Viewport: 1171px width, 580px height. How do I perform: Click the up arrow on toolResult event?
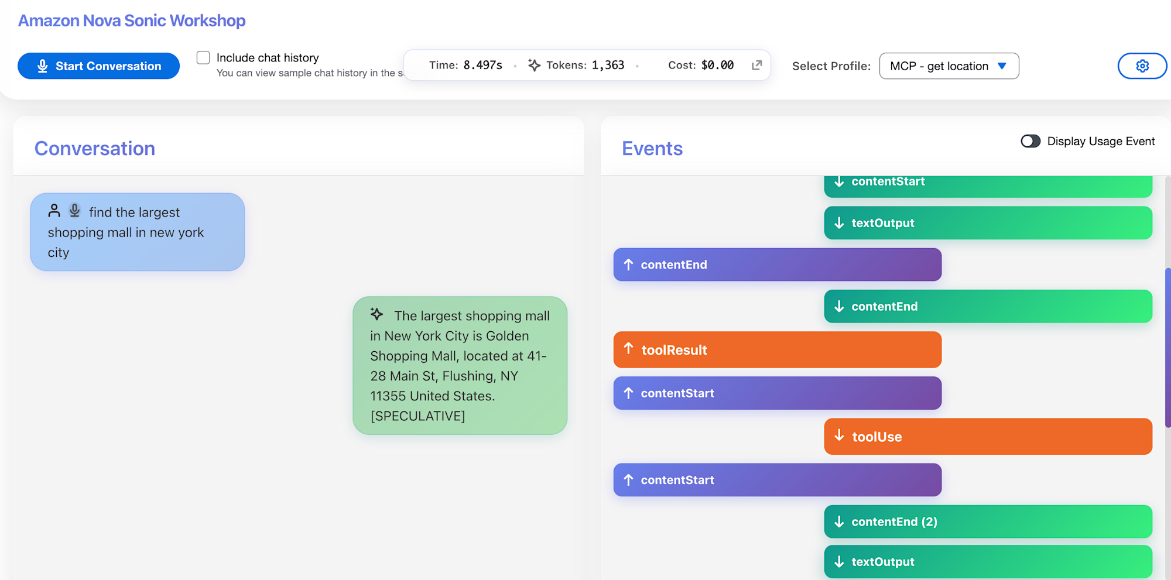point(628,349)
